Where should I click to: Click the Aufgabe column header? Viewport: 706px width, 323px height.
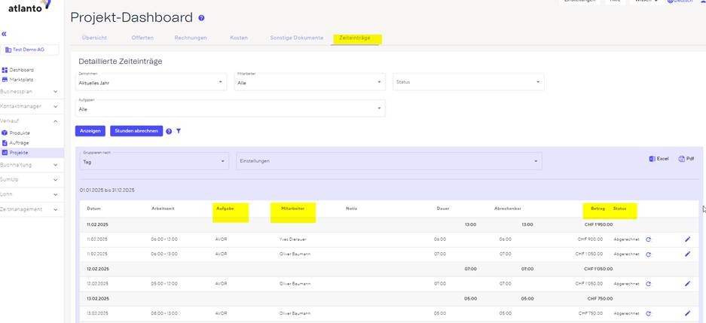(225, 209)
